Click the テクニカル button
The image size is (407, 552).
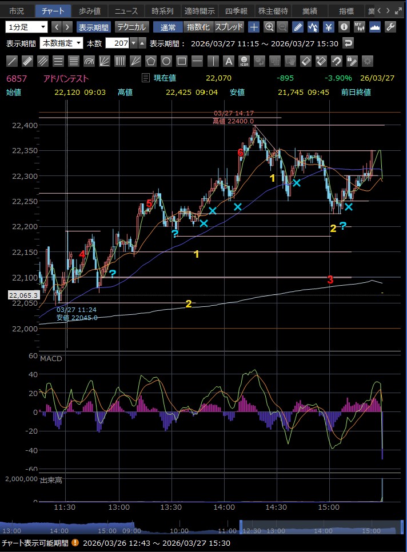132,27
